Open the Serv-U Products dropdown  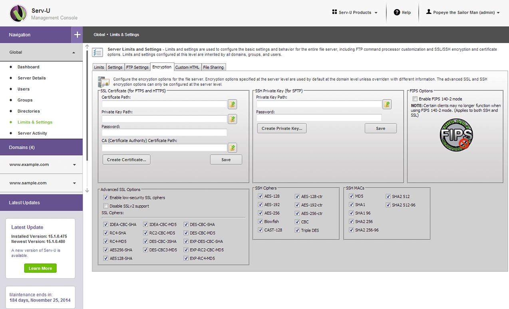click(x=355, y=12)
